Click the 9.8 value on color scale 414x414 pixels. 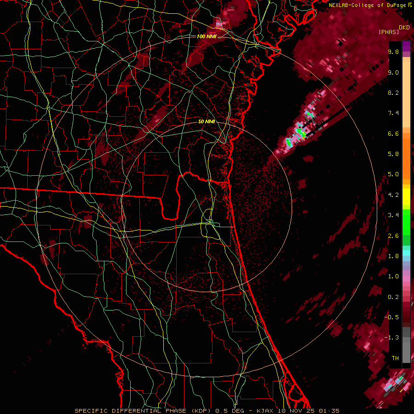(393, 52)
